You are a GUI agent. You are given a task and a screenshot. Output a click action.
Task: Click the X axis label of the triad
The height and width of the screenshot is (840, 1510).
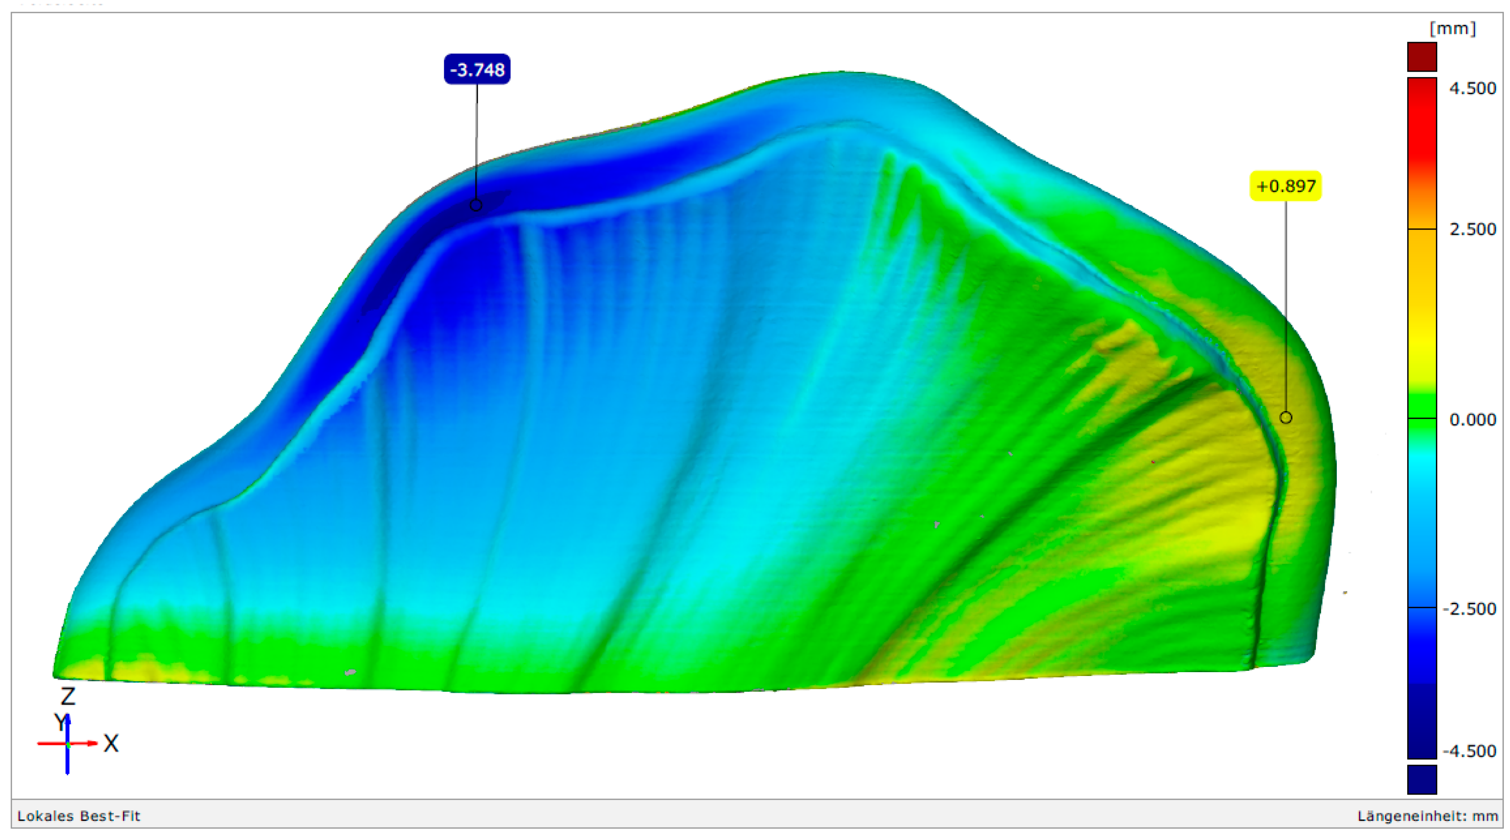coord(111,743)
